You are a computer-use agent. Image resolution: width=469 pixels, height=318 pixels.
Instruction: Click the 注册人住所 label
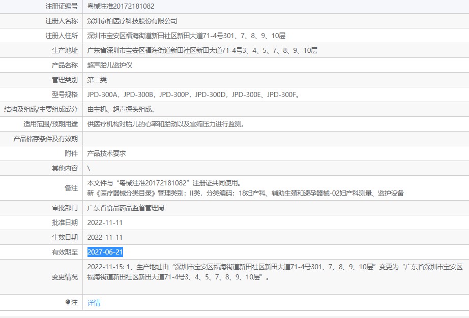pyautogui.click(x=62, y=36)
